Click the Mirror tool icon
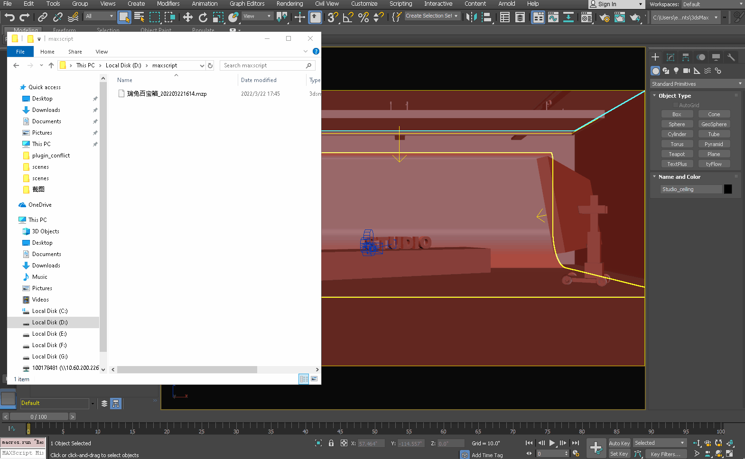The image size is (745, 459). 471,18
